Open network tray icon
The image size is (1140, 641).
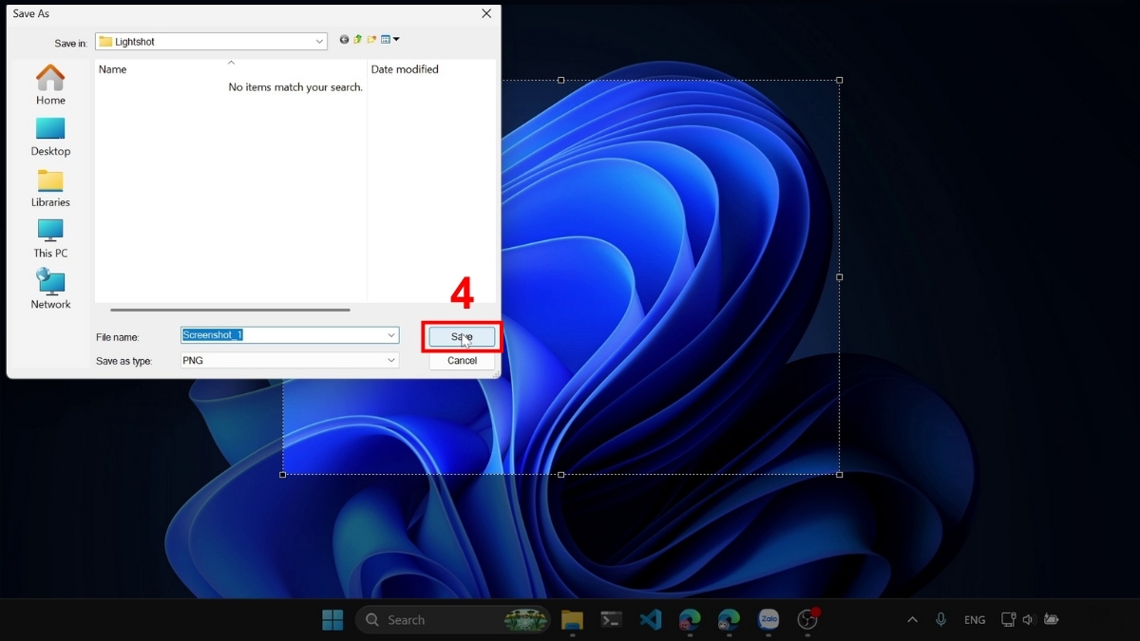[x=1008, y=620]
